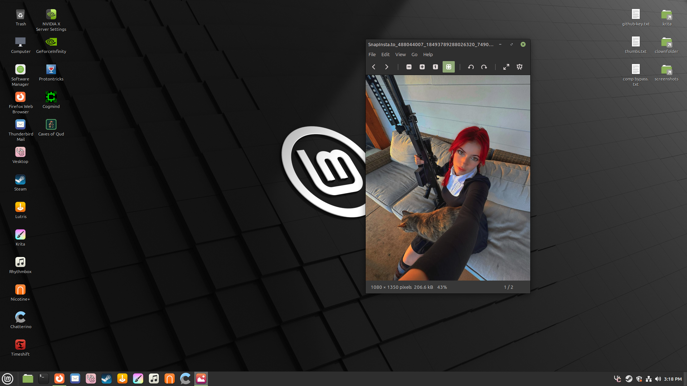
Task: Open the Help menu
Action: (428, 54)
